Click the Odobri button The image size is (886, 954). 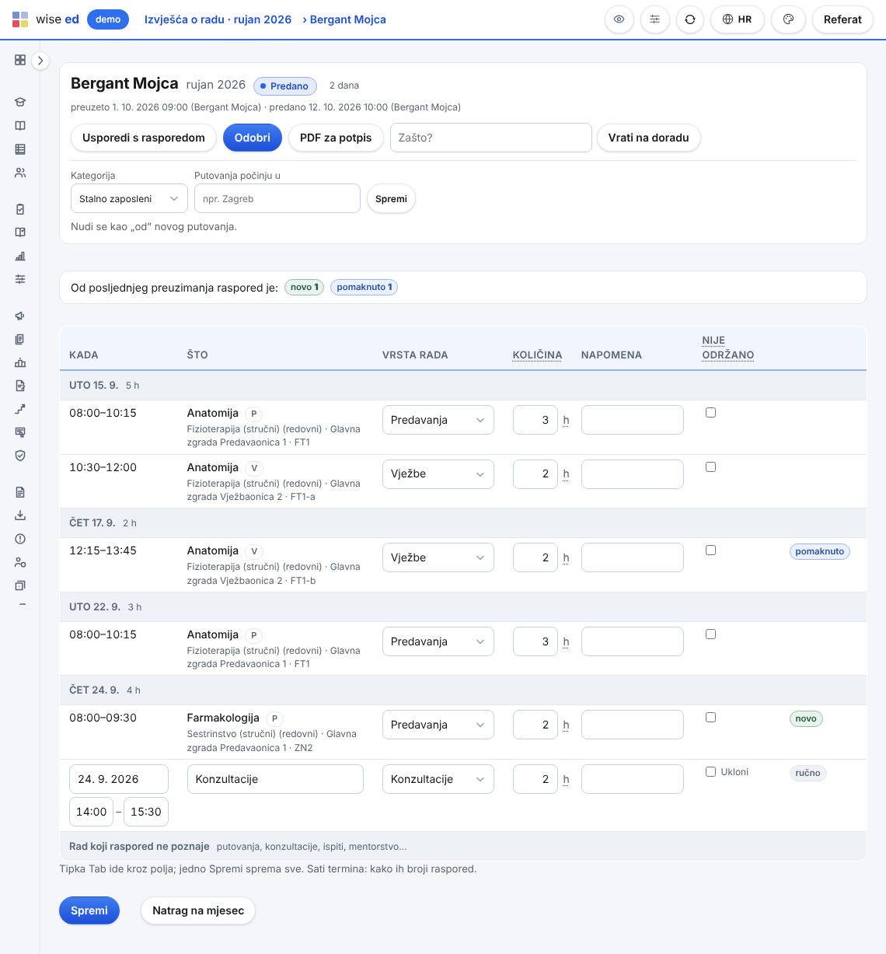tap(253, 138)
